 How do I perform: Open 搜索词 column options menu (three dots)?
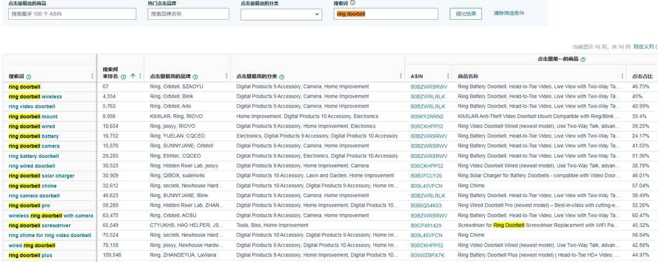coord(92,76)
